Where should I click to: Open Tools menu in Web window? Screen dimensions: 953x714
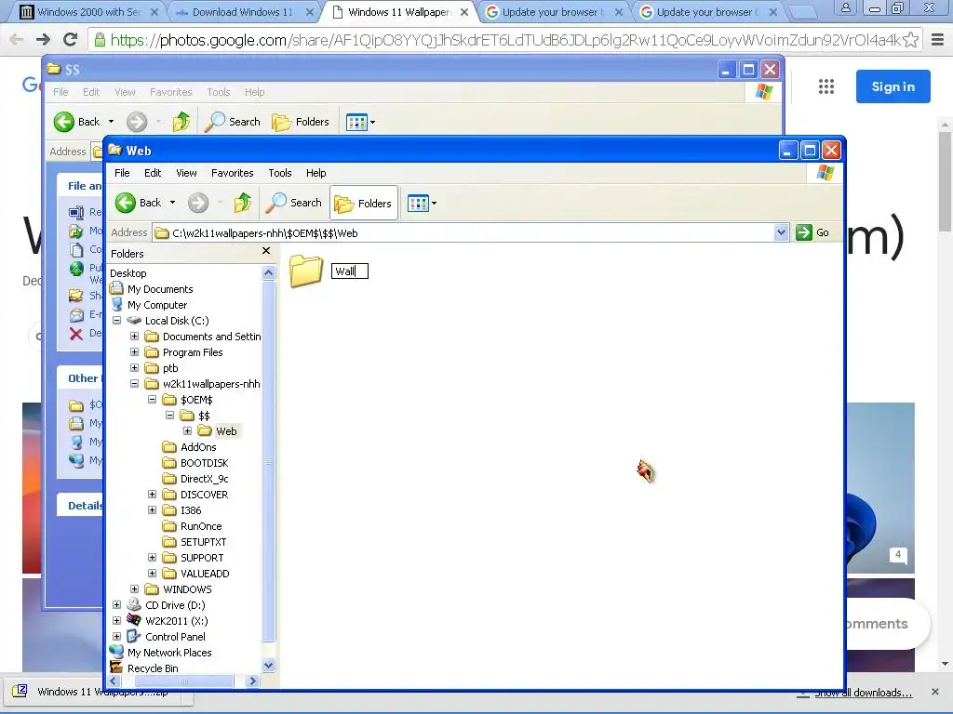pos(280,173)
